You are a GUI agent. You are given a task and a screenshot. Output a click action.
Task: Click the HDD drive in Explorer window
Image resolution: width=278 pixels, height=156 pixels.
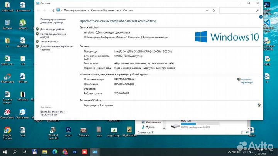(195, 125)
